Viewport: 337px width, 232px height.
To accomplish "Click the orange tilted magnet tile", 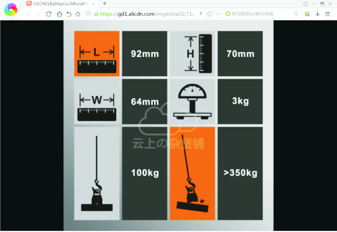I will click(192, 173).
